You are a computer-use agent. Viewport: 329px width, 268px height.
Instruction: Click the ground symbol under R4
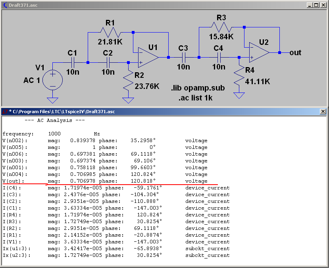pos(239,96)
